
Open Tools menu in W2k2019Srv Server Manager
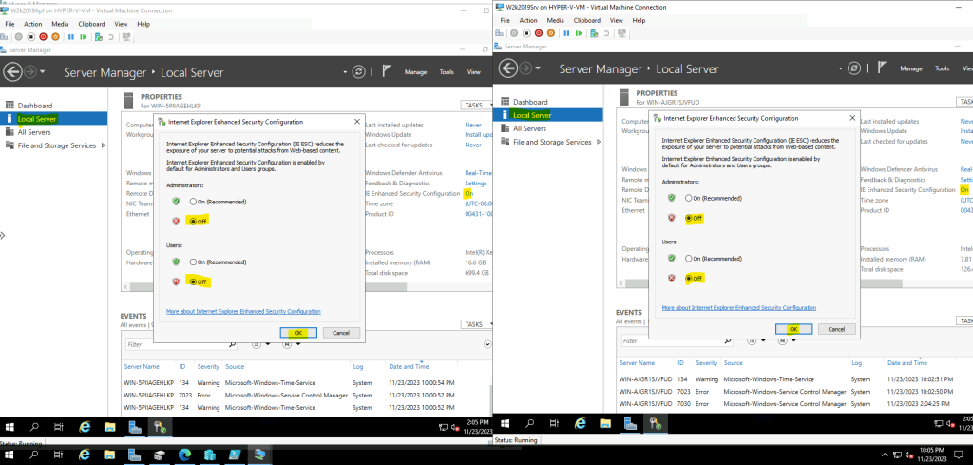click(x=942, y=68)
